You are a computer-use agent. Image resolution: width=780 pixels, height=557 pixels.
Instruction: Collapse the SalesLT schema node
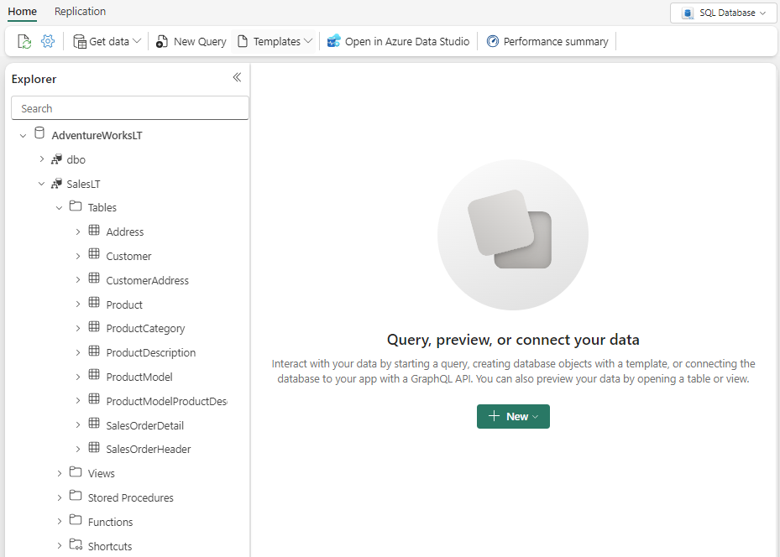[42, 184]
